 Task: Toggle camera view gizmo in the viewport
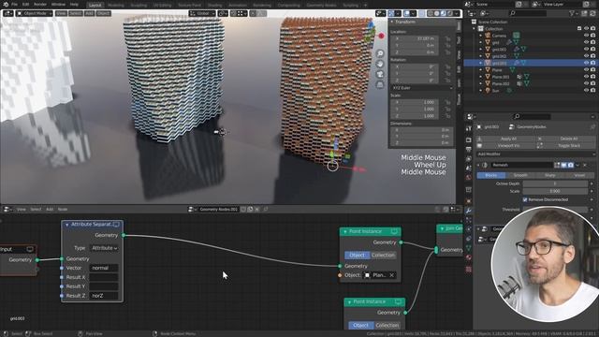click(380, 74)
